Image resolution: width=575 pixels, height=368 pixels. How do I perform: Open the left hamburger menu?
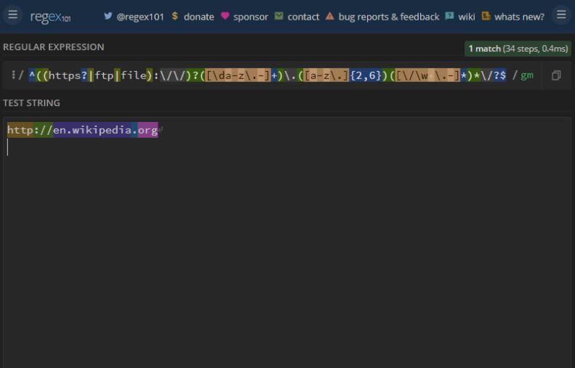pyautogui.click(x=13, y=15)
